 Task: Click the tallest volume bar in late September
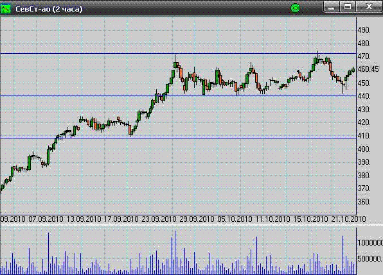[175, 253]
